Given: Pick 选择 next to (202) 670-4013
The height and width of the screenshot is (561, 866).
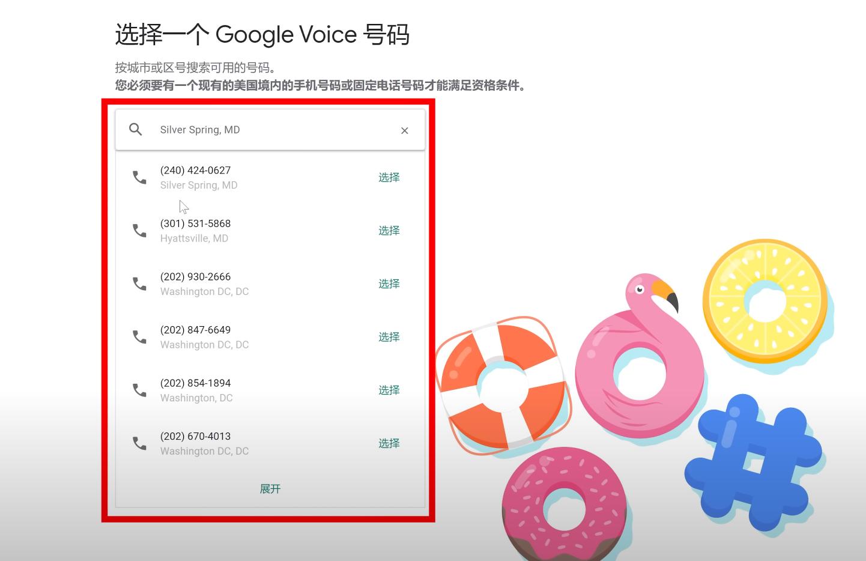Looking at the screenshot, I should pyautogui.click(x=389, y=443).
